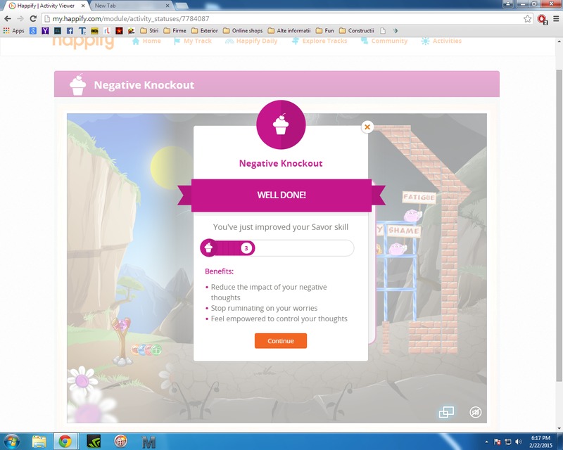Click the level 3 marker on progress bar

coord(246,248)
